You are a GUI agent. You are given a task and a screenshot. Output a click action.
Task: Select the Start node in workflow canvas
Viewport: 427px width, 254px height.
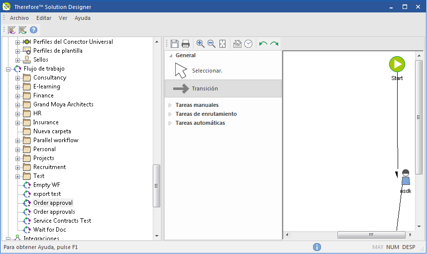[397, 64]
